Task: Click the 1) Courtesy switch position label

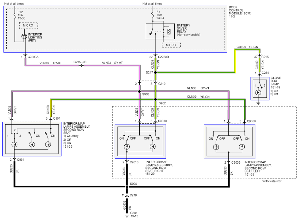Action: 71,136
